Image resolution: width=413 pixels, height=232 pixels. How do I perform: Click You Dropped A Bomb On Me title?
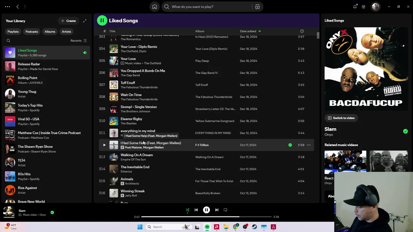143,71
